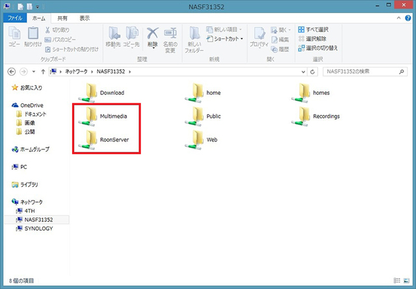Click the Back navigation arrow
This screenshot has height=289, width=416.
click(x=12, y=71)
